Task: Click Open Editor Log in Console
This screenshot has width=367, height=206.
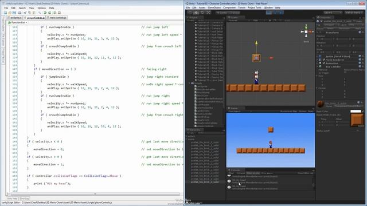Action: point(305,173)
